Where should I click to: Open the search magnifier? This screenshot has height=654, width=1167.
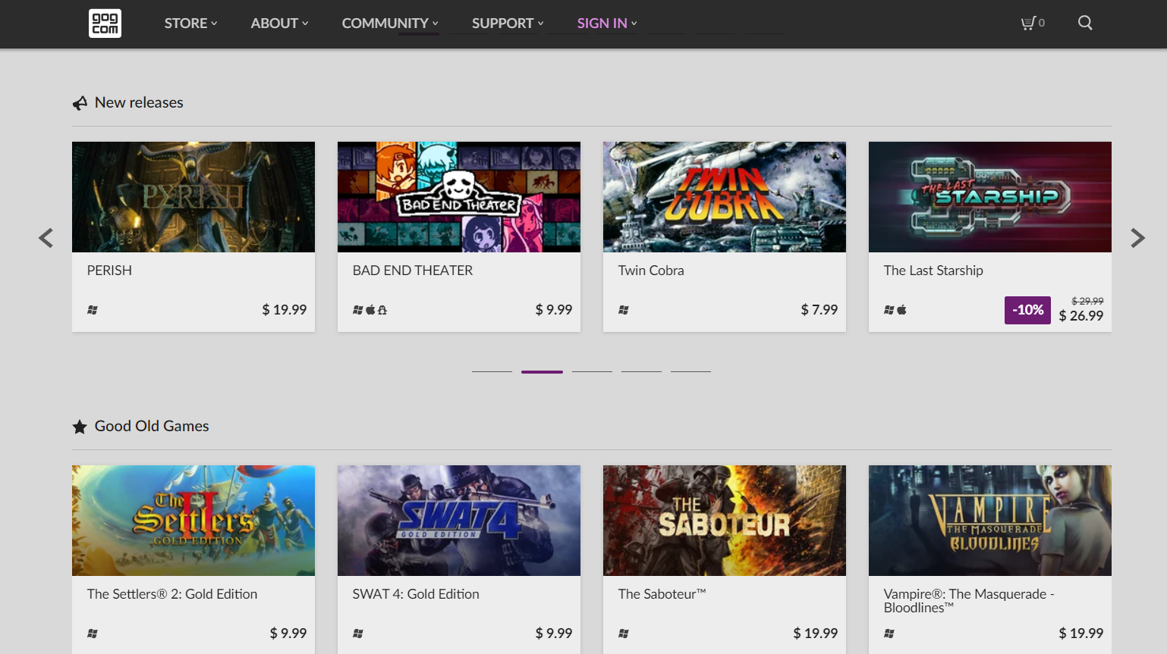(1085, 23)
